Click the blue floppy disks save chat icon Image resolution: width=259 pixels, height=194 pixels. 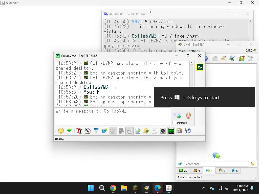pos(188,131)
